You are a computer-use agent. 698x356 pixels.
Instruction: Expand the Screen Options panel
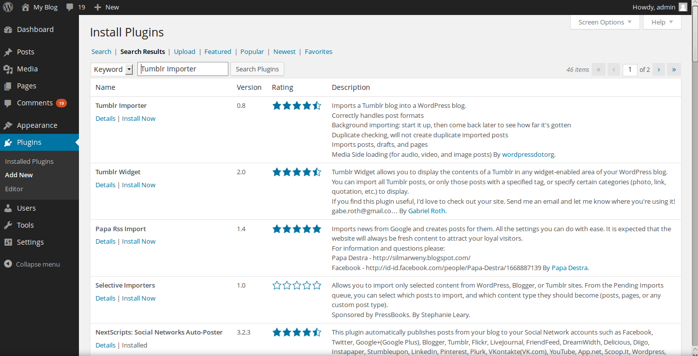click(x=605, y=22)
